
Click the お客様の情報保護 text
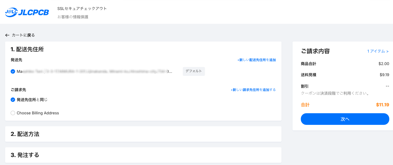coord(73,17)
